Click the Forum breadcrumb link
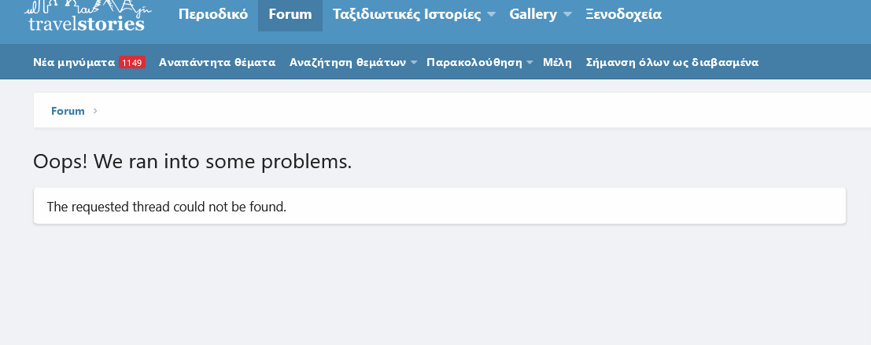The width and height of the screenshot is (871, 345). pyautogui.click(x=68, y=111)
